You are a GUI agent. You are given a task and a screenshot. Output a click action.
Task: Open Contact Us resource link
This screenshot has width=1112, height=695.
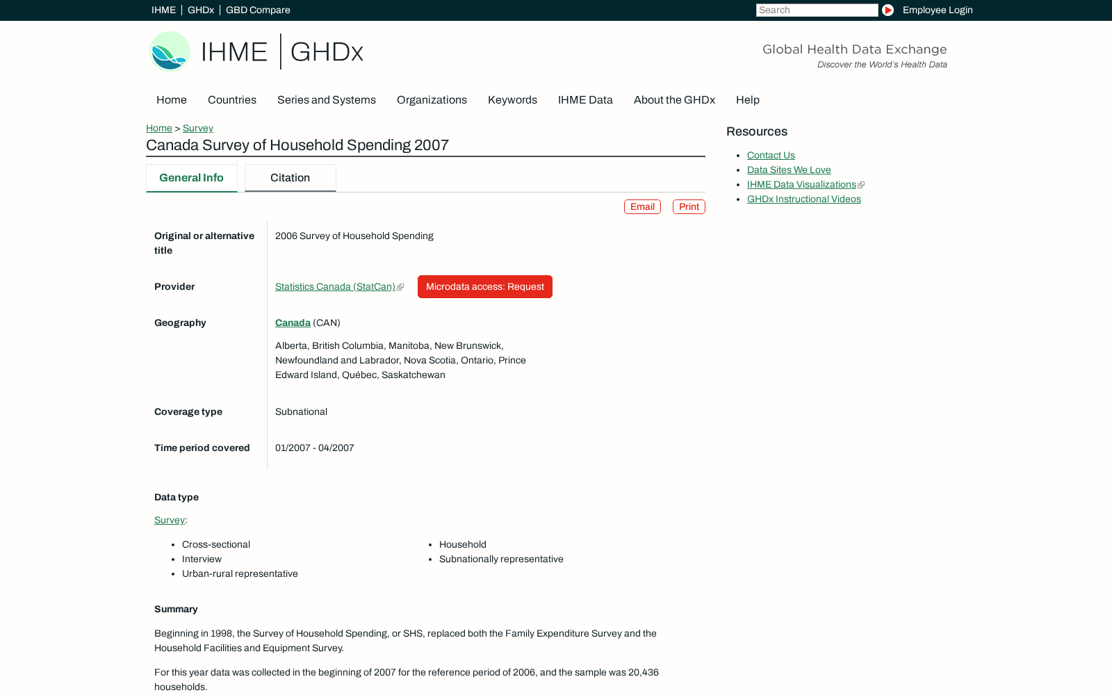771,155
